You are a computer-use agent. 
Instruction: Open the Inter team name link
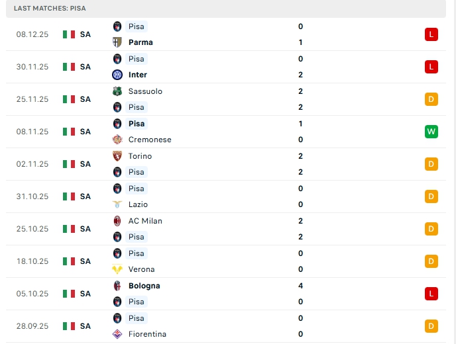click(x=138, y=75)
